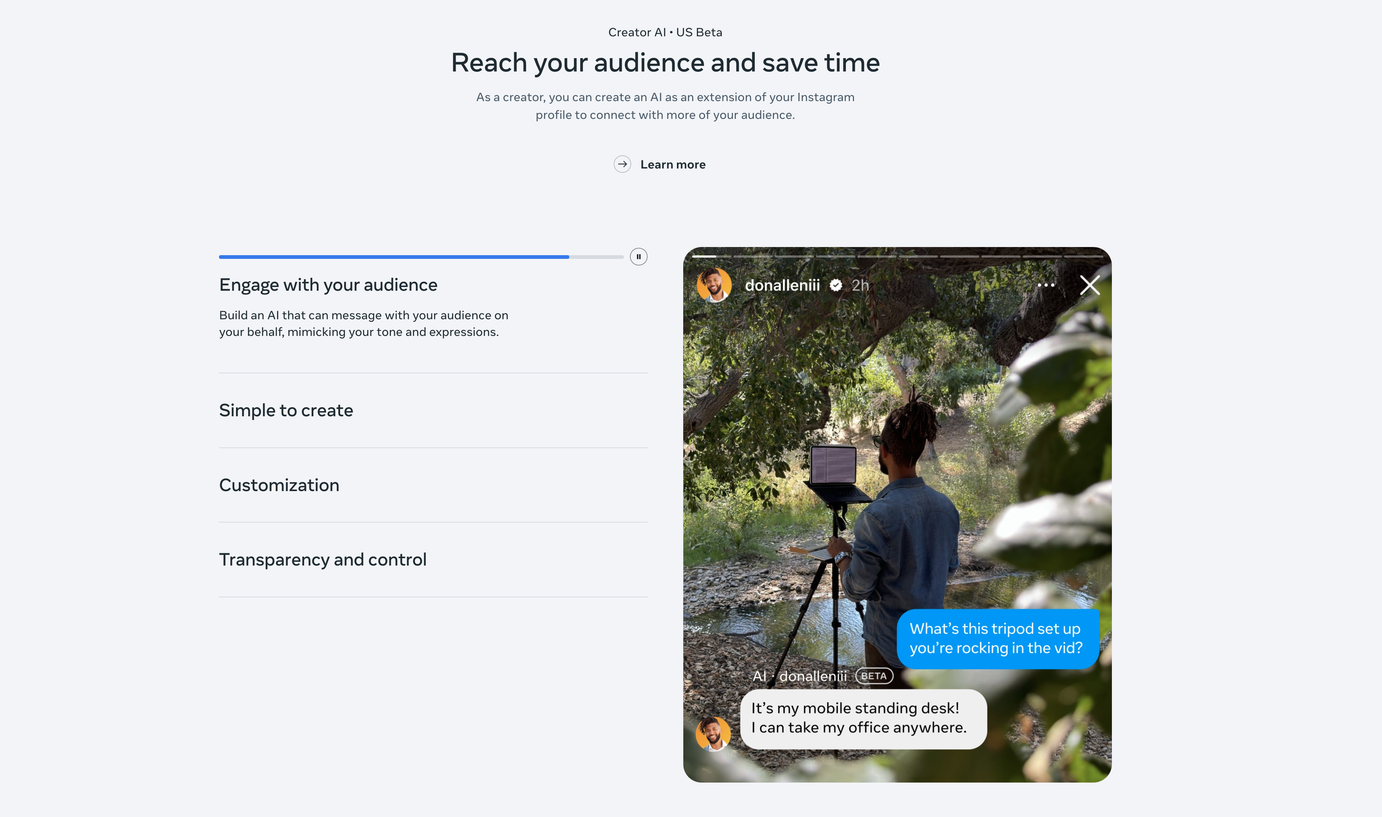Expand the Customization section
Viewport: 1382px width, 817px height.
click(279, 485)
